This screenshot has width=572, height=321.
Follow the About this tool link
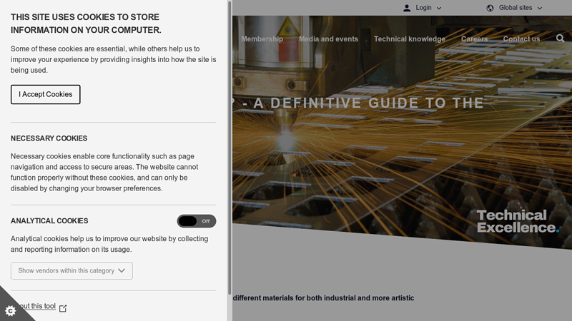pos(37,307)
